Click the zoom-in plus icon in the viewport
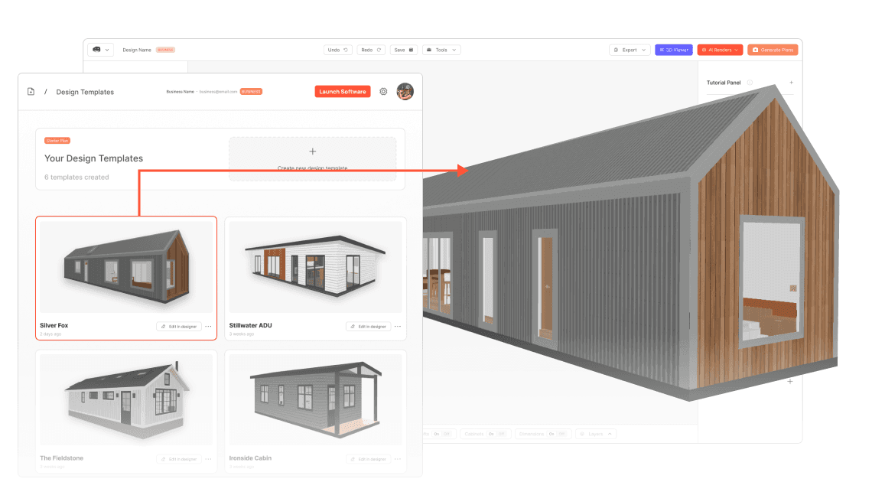Screen dimensions: 872x482 point(789,380)
